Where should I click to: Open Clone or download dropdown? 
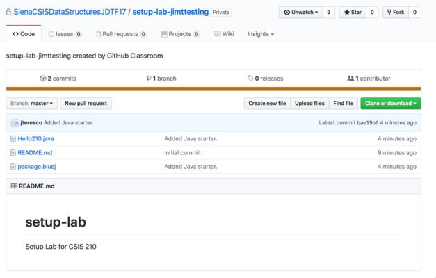point(391,103)
